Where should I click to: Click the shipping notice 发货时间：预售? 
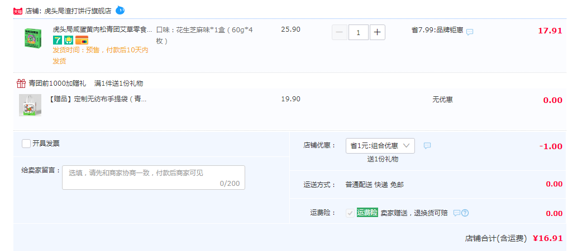tap(101, 56)
